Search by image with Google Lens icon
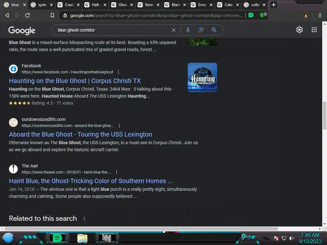 tap(201, 30)
